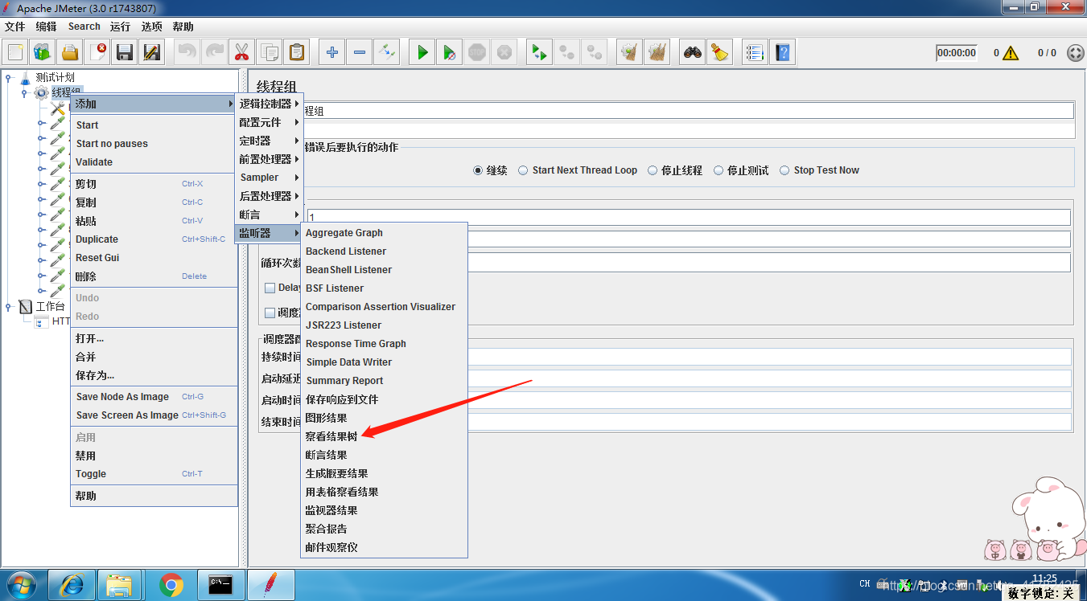Click the Toggle enable/disable toolbar icon

[387, 53]
